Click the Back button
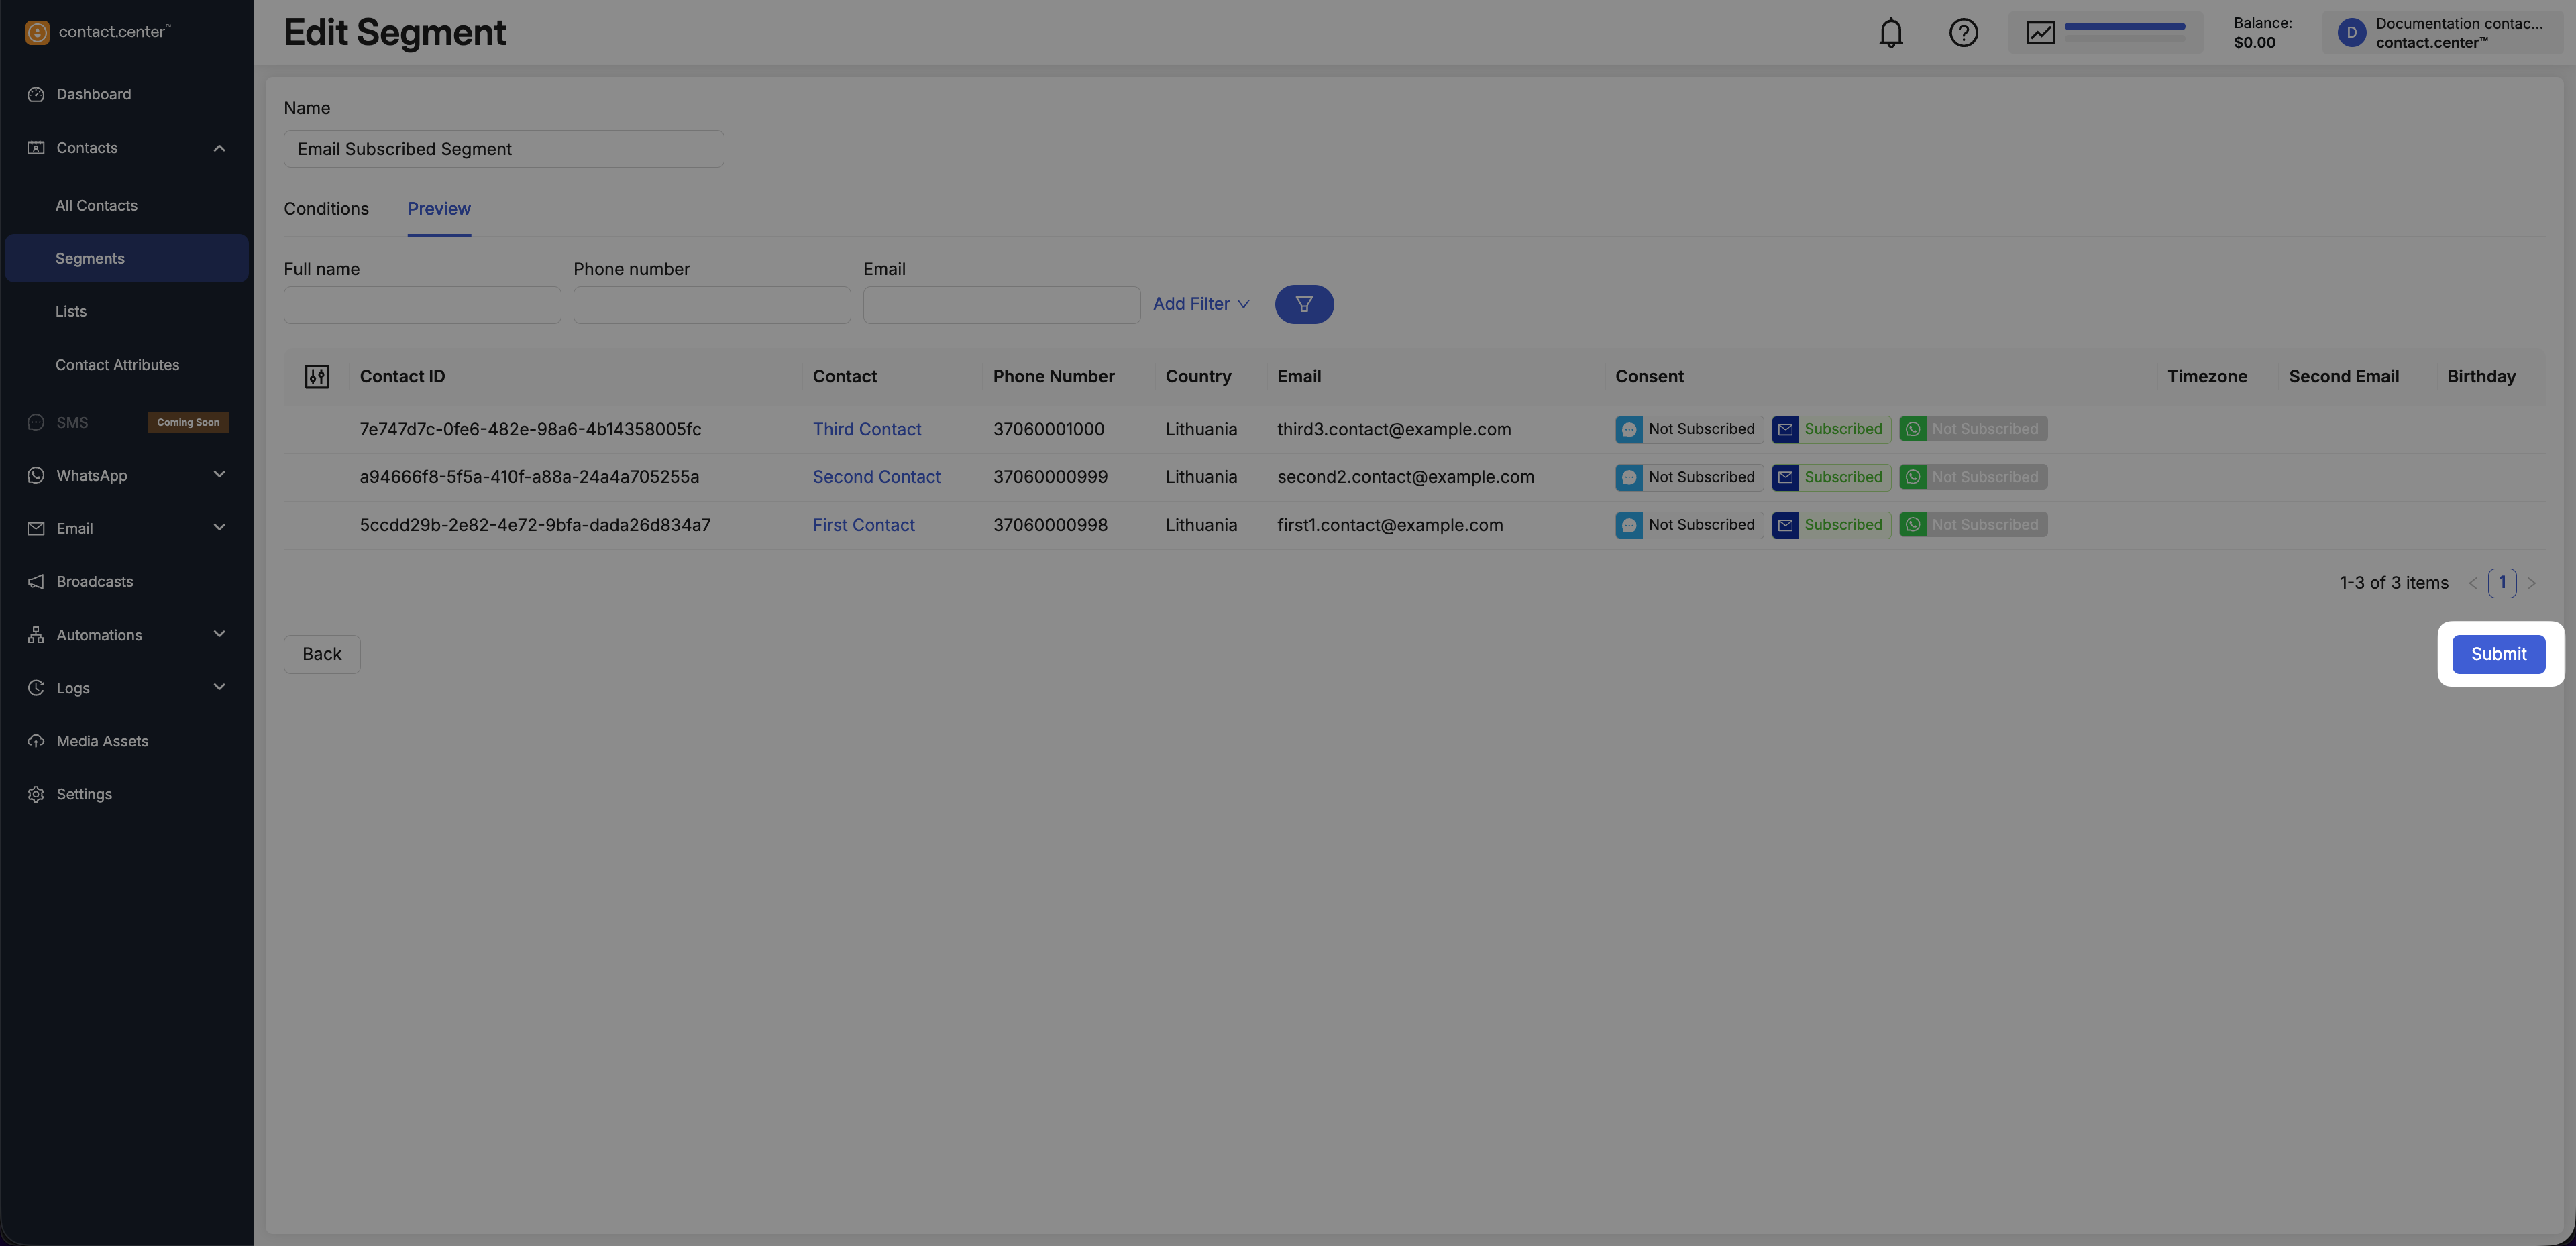The image size is (2576, 1246). [x=321, y=654]
